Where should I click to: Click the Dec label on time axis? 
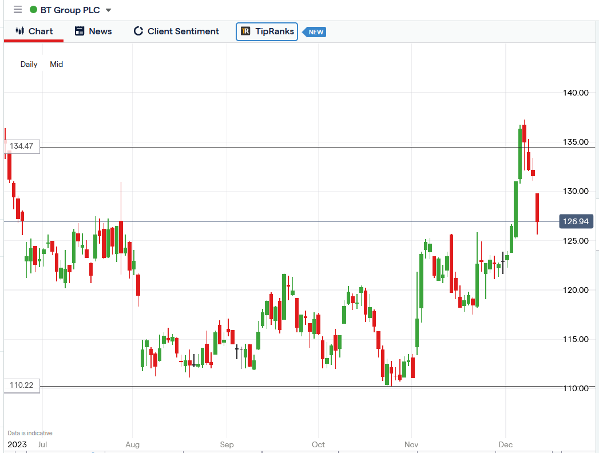(505, 444)
